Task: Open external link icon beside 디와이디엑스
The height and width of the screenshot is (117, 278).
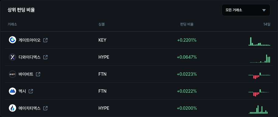Action: [x=45, y=57]
